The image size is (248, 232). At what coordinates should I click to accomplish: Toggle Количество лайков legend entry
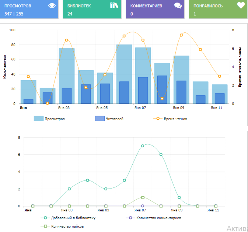point(67,226)
